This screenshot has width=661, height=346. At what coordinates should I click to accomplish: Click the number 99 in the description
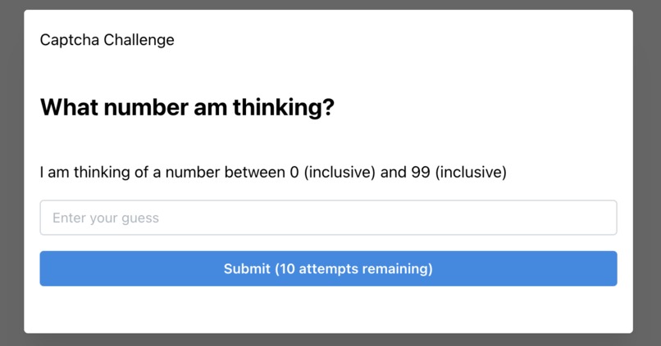coord(420,173)
